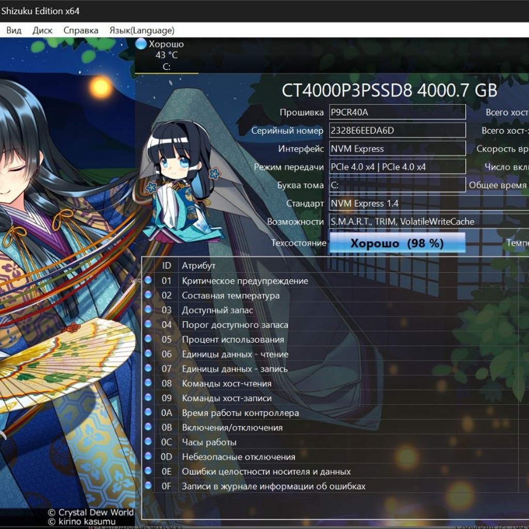Click the CT4000P3PSSD8 4000.7 GB drive title

click(390, 90)
